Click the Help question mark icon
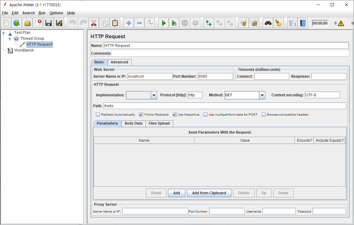Image resolution: width=354 pixels, height=225 pixels. pyautogui.click(x=303, y=23)
